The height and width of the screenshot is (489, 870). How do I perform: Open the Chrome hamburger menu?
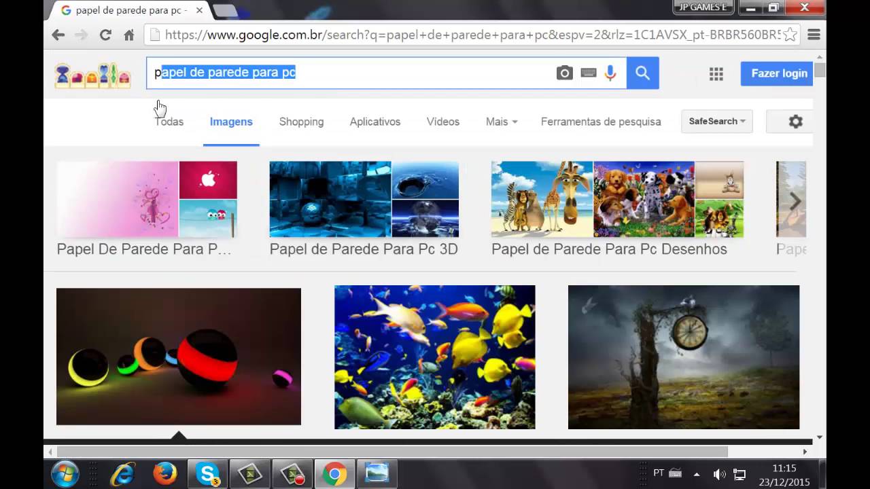[814, 35]
